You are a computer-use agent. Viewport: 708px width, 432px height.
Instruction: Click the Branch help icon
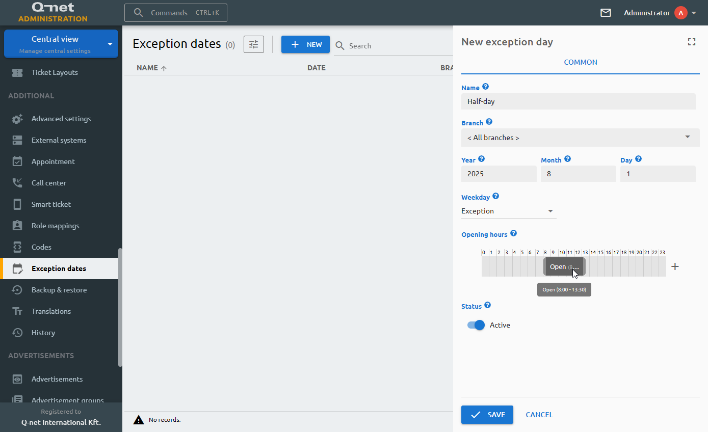pyautogui.click(x=489, y=122)
